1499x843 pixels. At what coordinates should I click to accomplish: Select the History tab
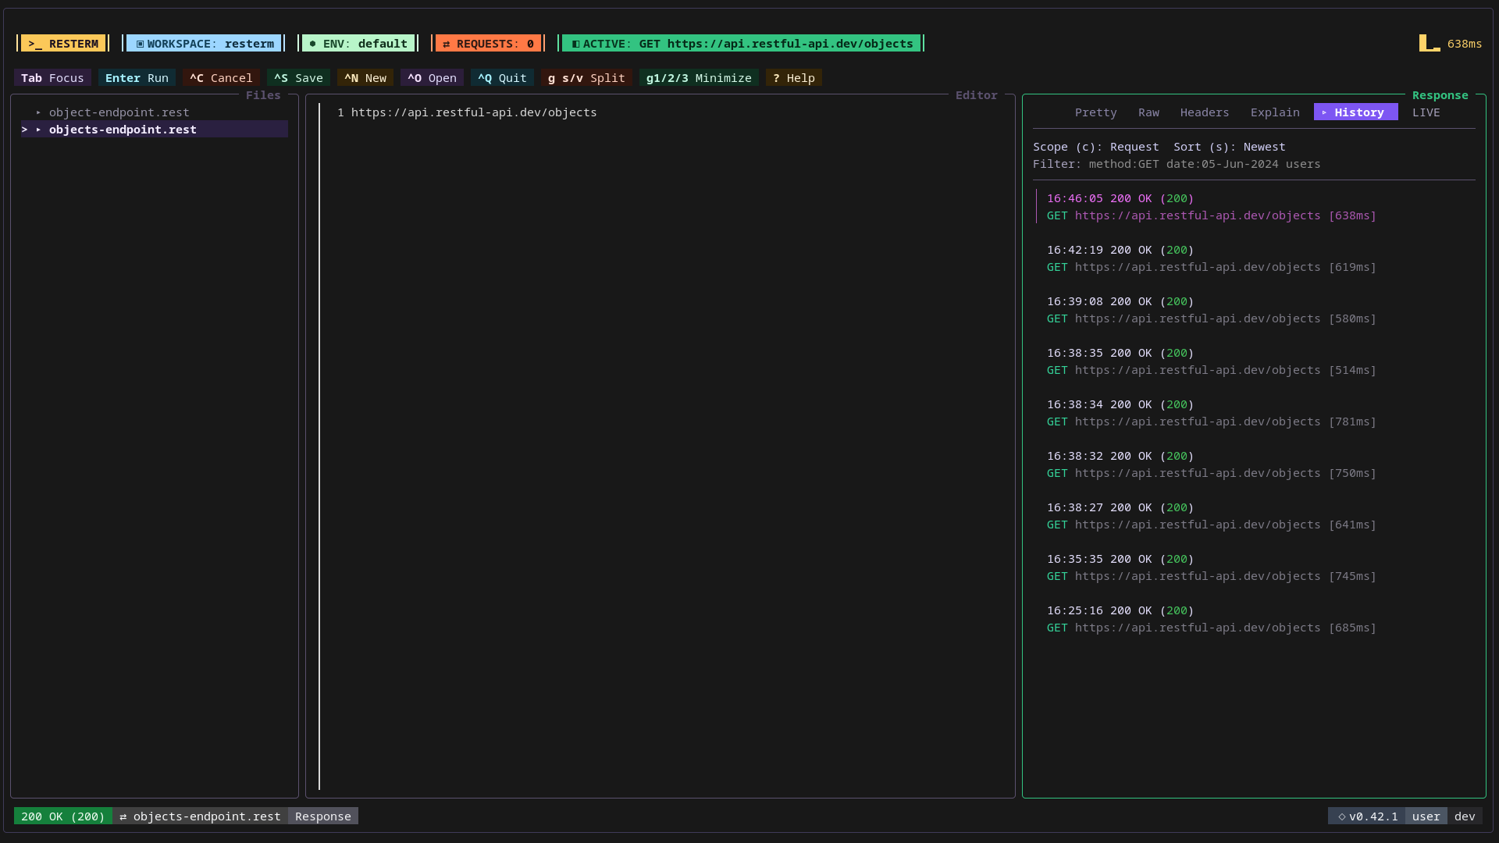pos(1356,112)
